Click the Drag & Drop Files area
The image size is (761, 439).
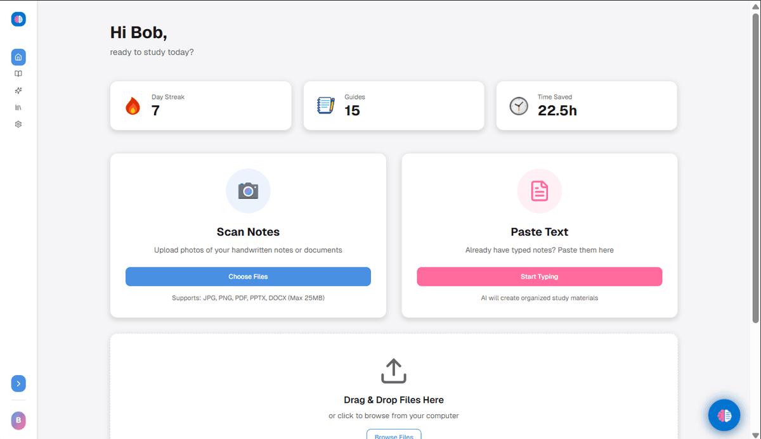click(x=393, y=400)
